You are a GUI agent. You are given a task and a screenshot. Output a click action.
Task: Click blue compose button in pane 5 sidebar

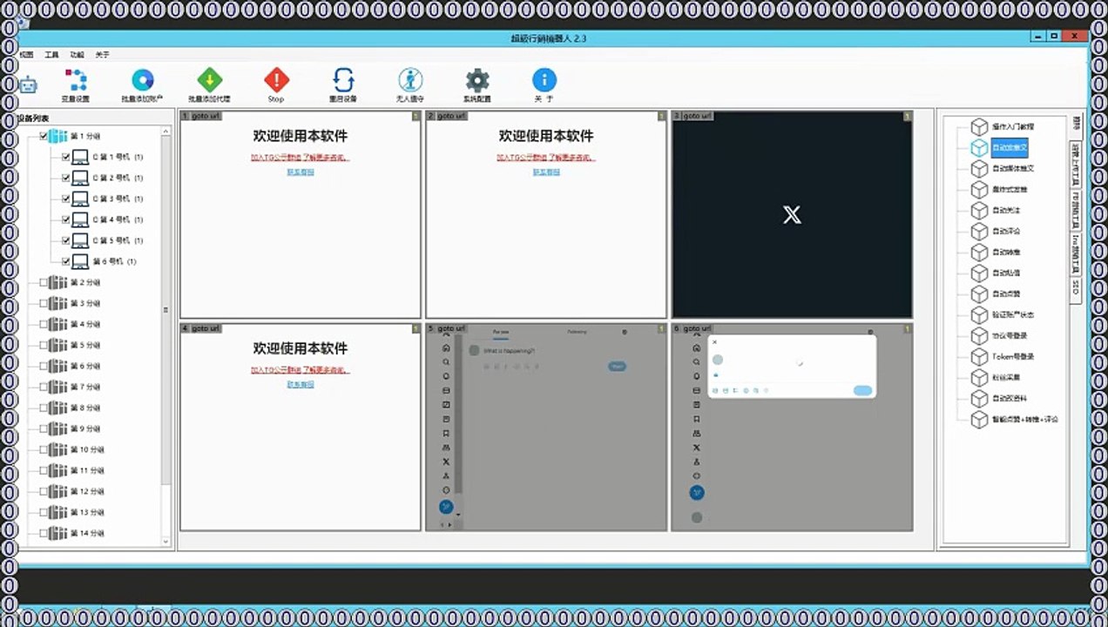pyautogui.click(x=446, y=506)
